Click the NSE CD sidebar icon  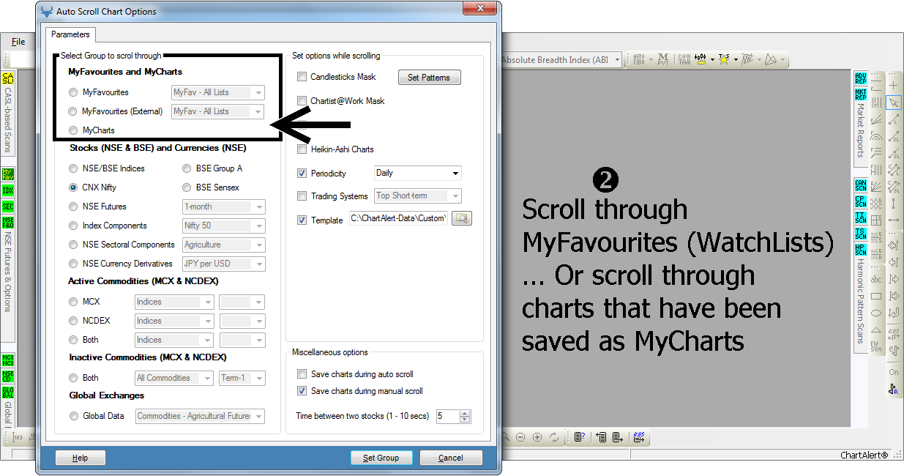(x=9, y=376)
